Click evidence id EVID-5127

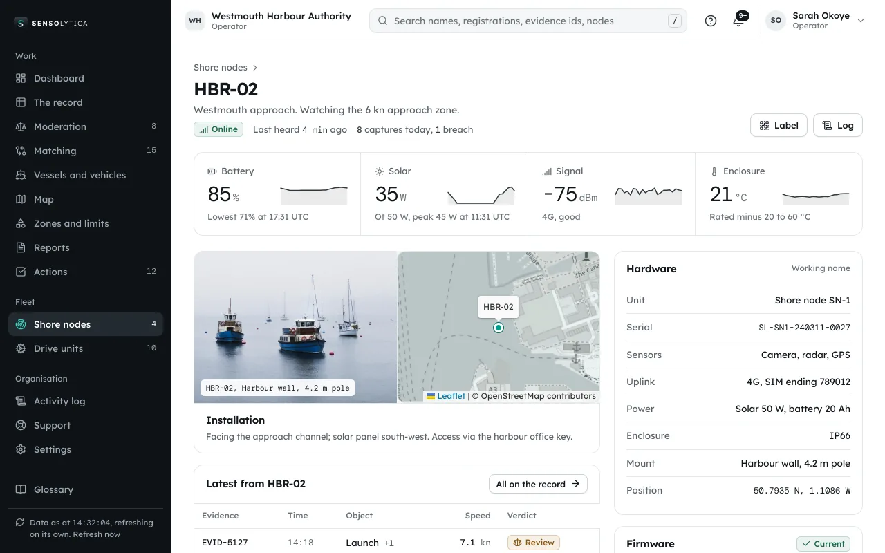(x=225, y=543)
